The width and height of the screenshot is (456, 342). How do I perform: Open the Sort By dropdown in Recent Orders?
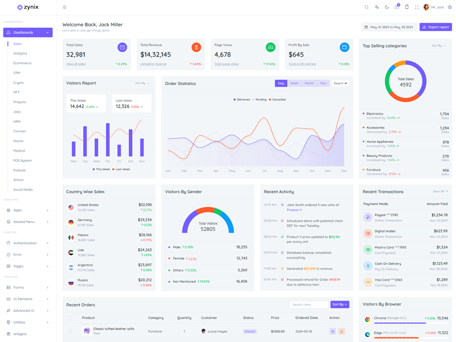(x=340, y=304)
